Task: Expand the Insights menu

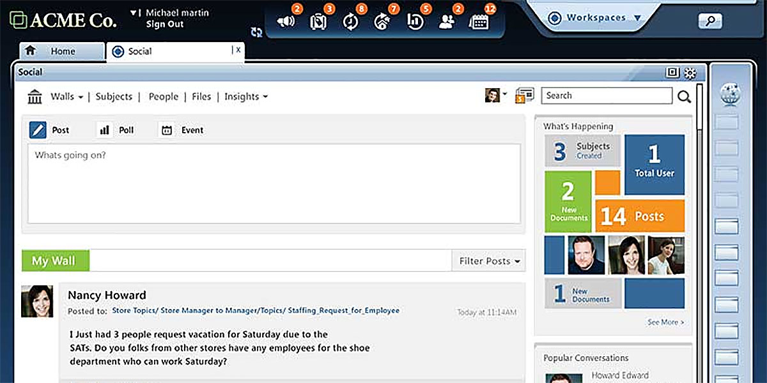Action: [x=245, y=97]
